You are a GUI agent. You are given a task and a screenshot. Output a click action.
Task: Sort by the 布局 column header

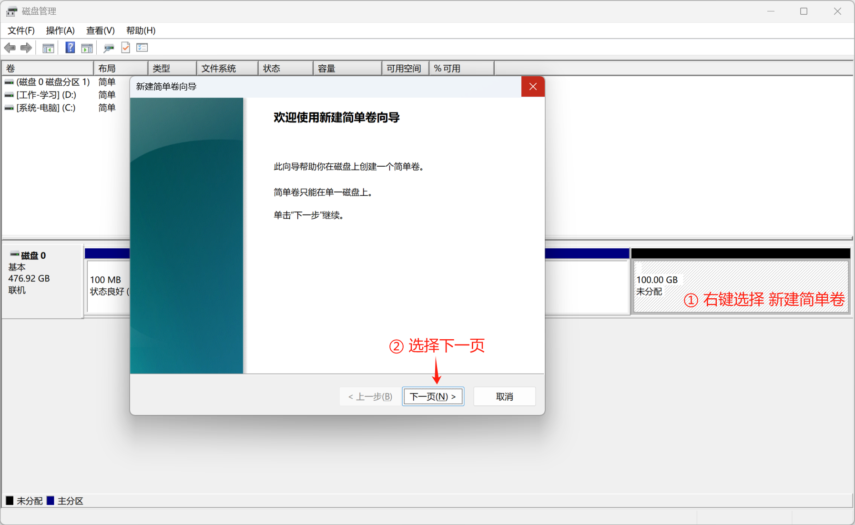coord(121,69)
